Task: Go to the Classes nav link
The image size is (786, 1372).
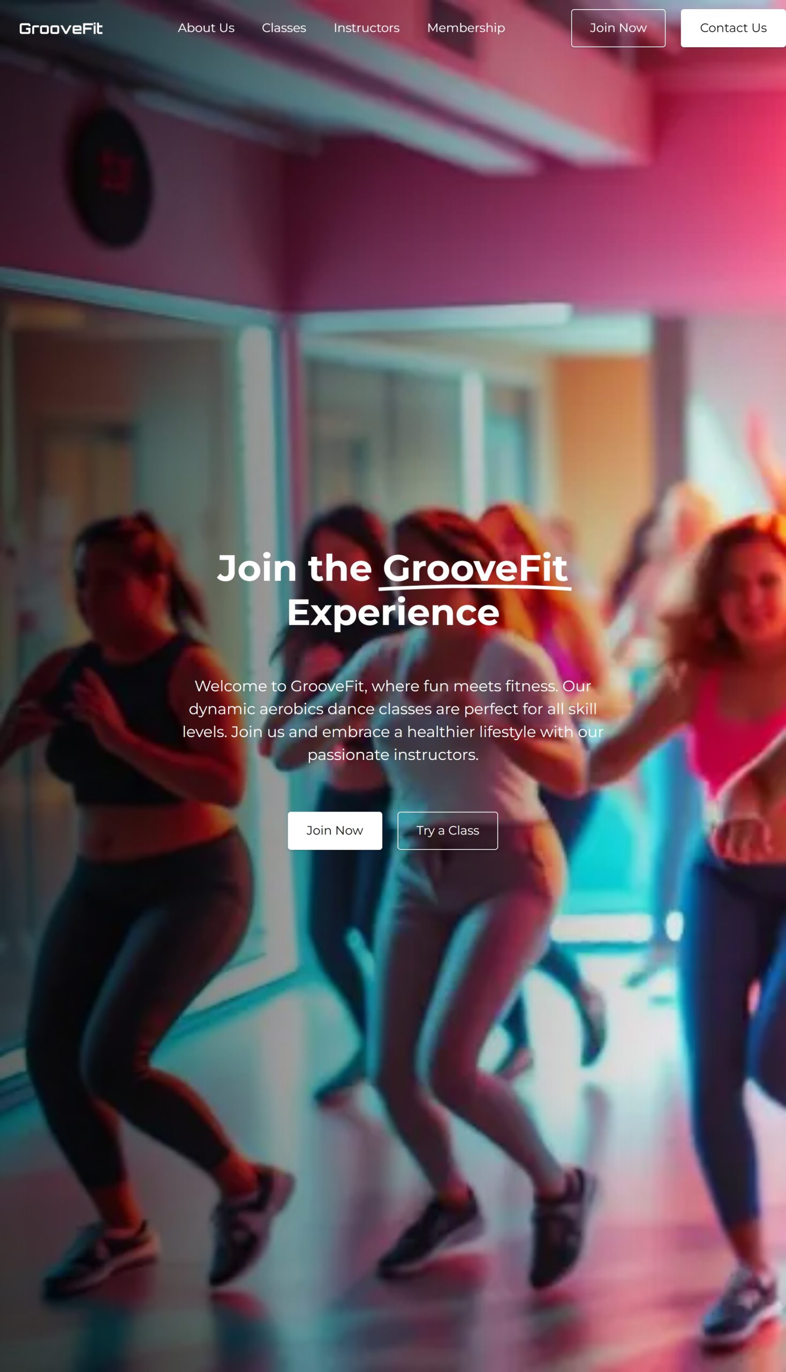Action: 284,28
